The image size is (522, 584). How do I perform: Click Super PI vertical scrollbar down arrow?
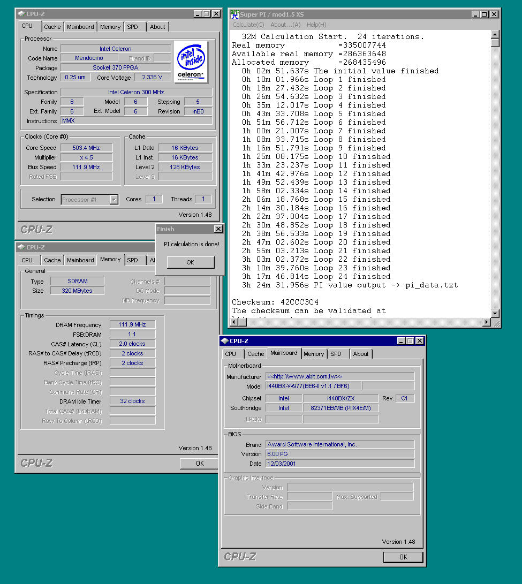tap(495, 314)
